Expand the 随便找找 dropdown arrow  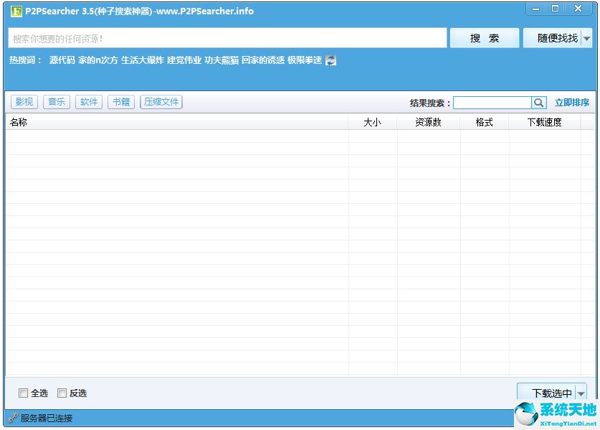586,38
